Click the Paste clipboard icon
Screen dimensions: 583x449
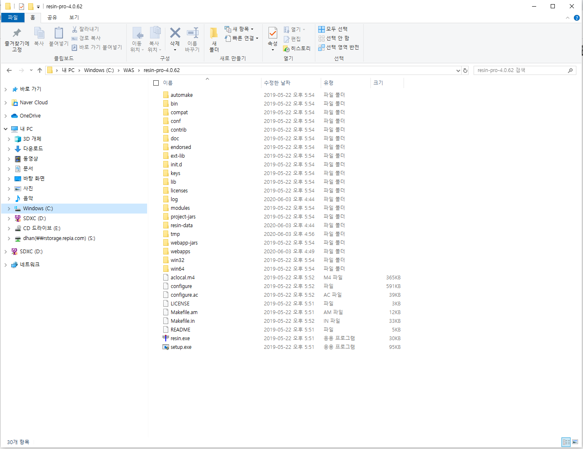coord(58,33)
